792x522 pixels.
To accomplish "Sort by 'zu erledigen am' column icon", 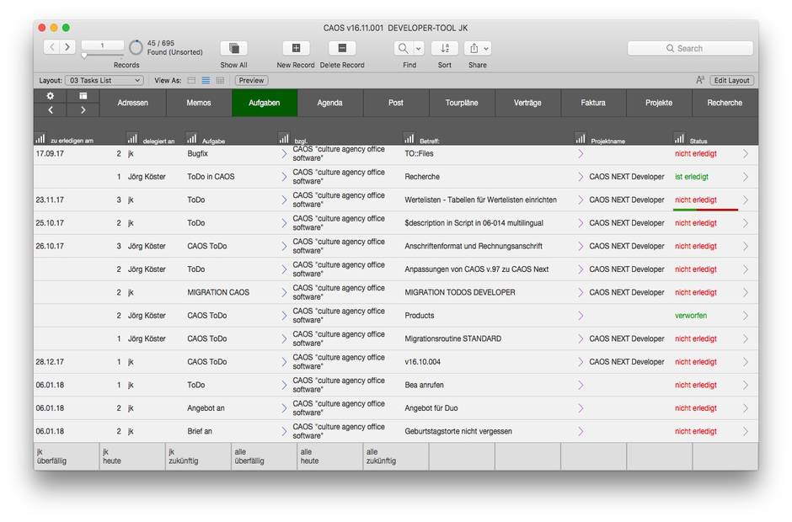I will click(40, 138).
